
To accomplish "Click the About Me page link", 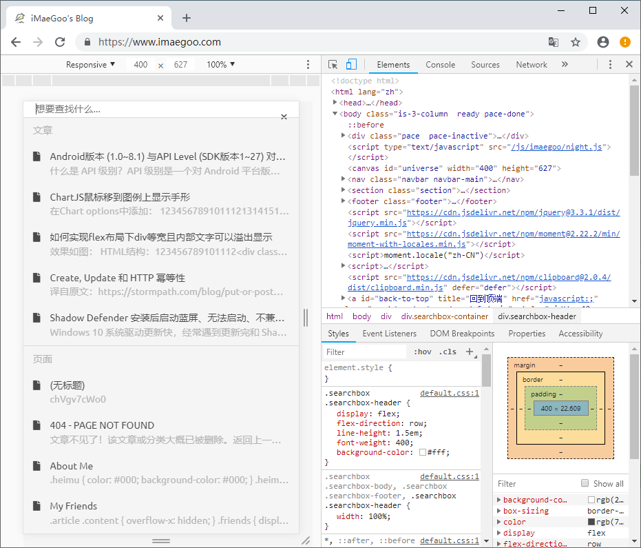I will pos(71,465).
